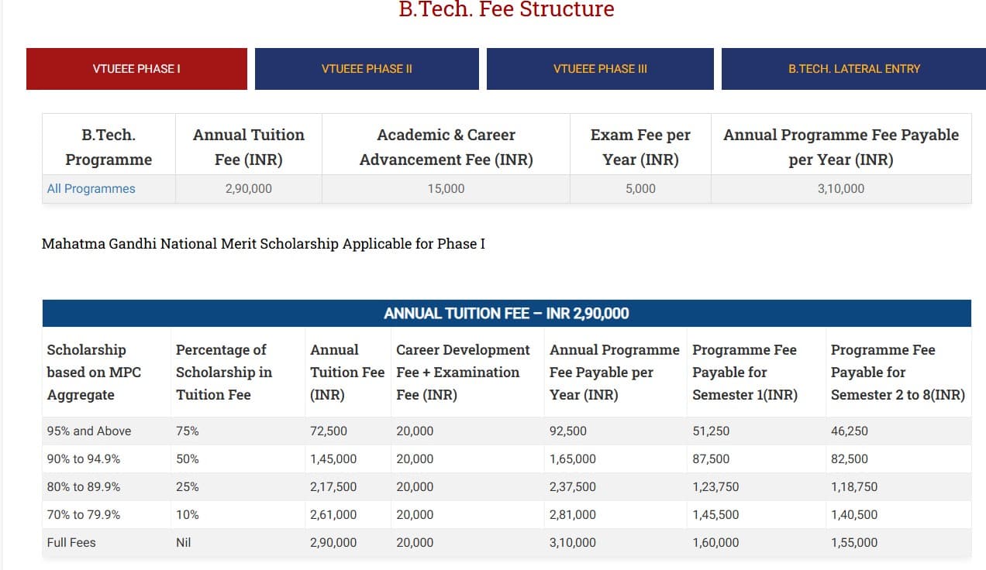The height and width of the screenshot is (570, 986).
Task: Click the blue ANNUAL TUITION FEE banner
Action: click(506, 314)
